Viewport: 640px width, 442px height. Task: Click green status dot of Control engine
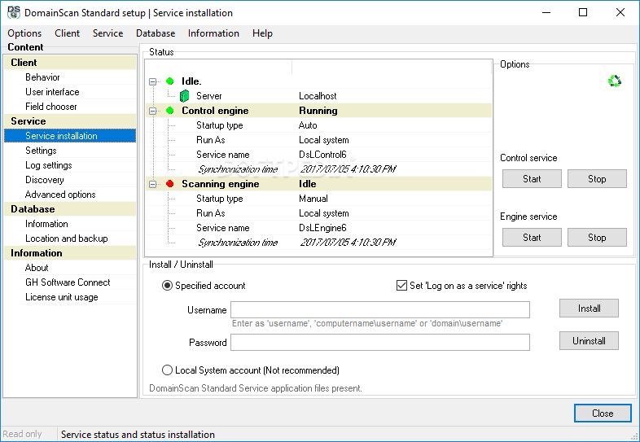click(170, 111)
